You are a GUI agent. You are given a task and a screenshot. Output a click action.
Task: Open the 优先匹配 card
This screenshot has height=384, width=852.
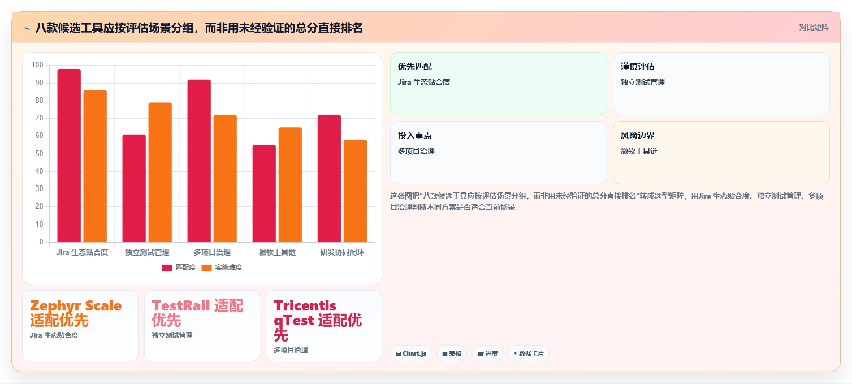point(498,84)
